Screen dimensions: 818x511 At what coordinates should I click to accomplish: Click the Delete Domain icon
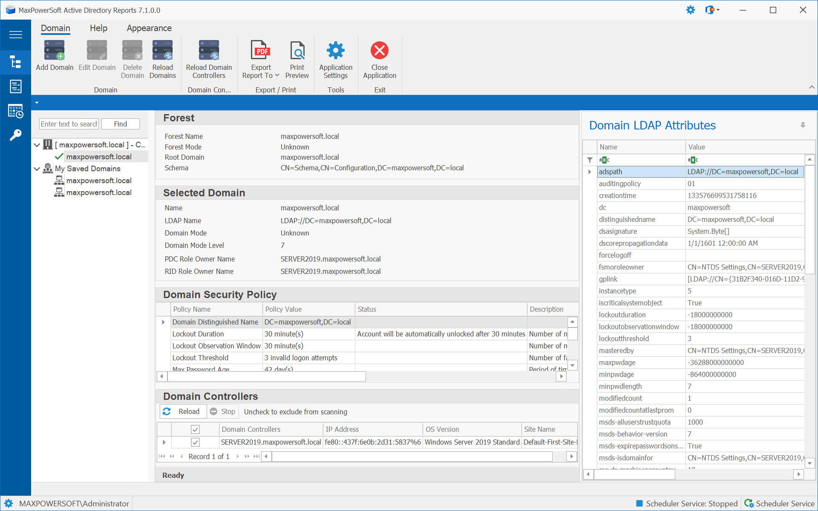[x=132, y=51]
